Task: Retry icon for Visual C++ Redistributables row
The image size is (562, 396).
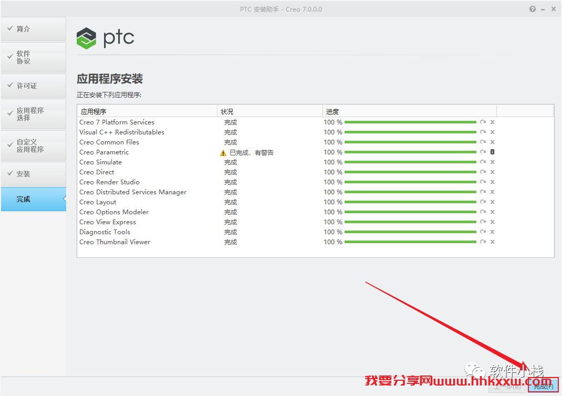Action: [x=483, y=132]
